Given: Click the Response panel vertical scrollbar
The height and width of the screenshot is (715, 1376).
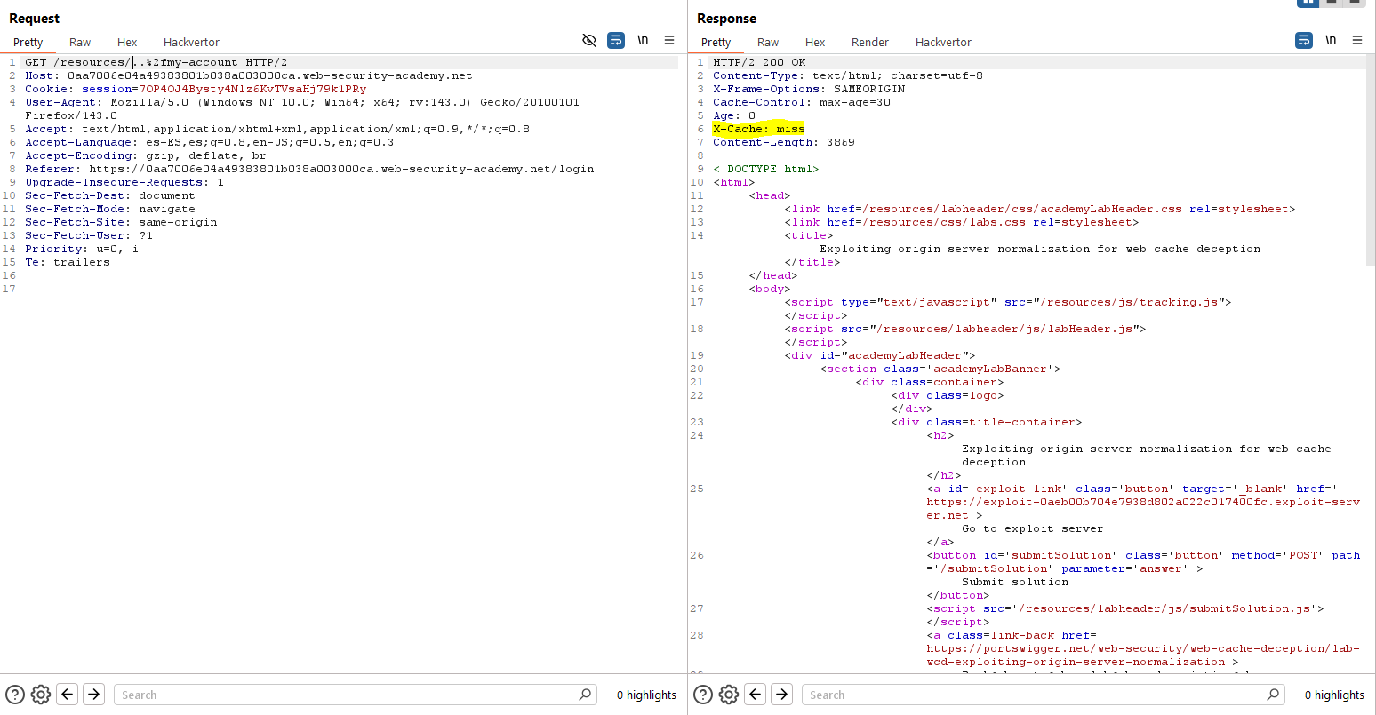Looking at the screenshot, I should 1370,160.
